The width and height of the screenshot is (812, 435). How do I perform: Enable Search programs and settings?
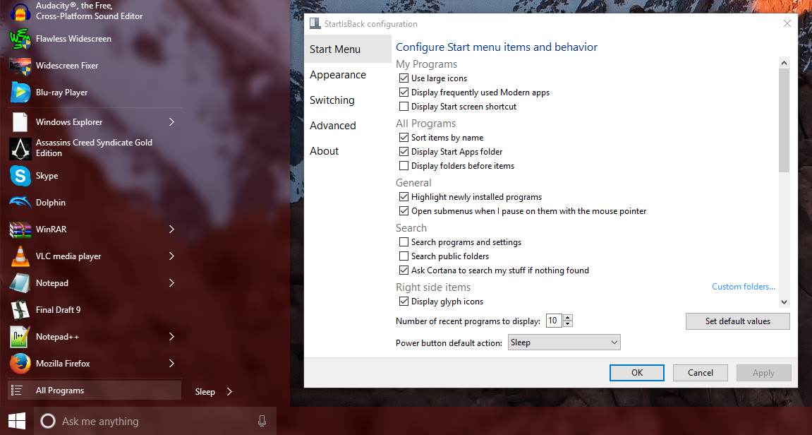pos(404,242)
